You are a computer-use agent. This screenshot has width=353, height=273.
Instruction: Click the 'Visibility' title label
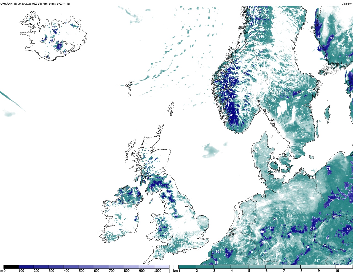(x=347, y=4)
